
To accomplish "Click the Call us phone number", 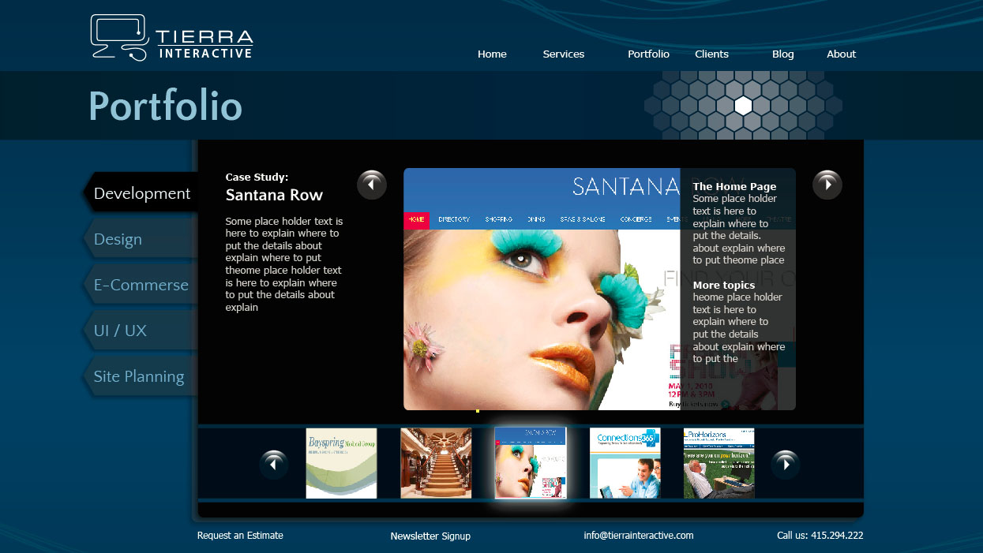I will pos(820,536).
